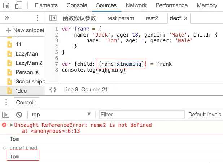Click the undefined return value in console

[23, 148]
